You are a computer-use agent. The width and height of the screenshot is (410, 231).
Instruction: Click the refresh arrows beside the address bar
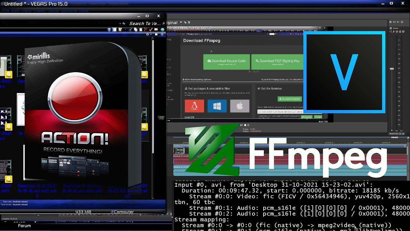[124, 23]
